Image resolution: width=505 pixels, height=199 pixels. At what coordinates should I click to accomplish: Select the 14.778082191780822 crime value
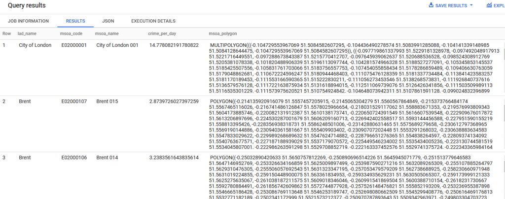pyautogui.click(x=174, y=45)
